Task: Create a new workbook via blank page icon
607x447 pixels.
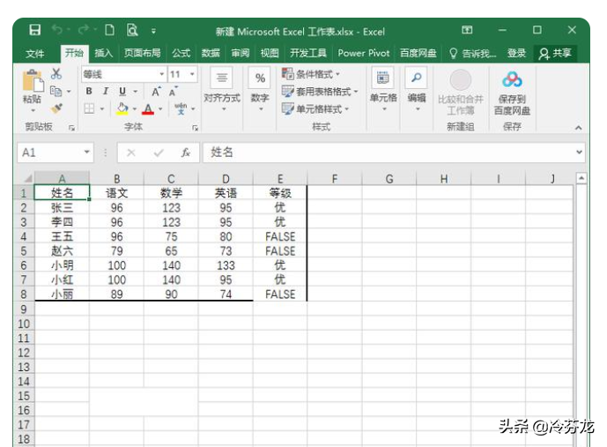Action: click(109, 30)
